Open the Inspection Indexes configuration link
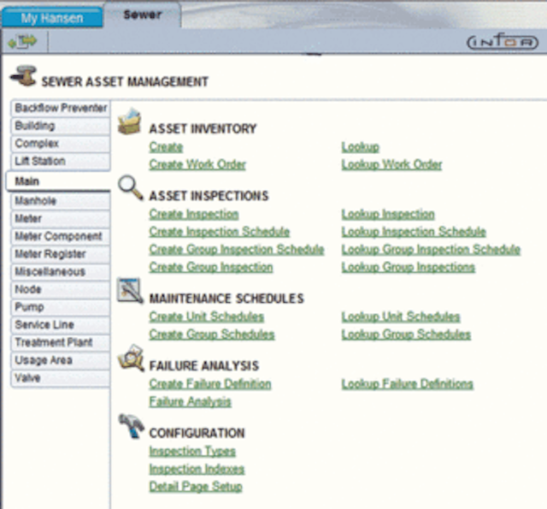The height and width of the screenshot is (509, 547). 197,469
